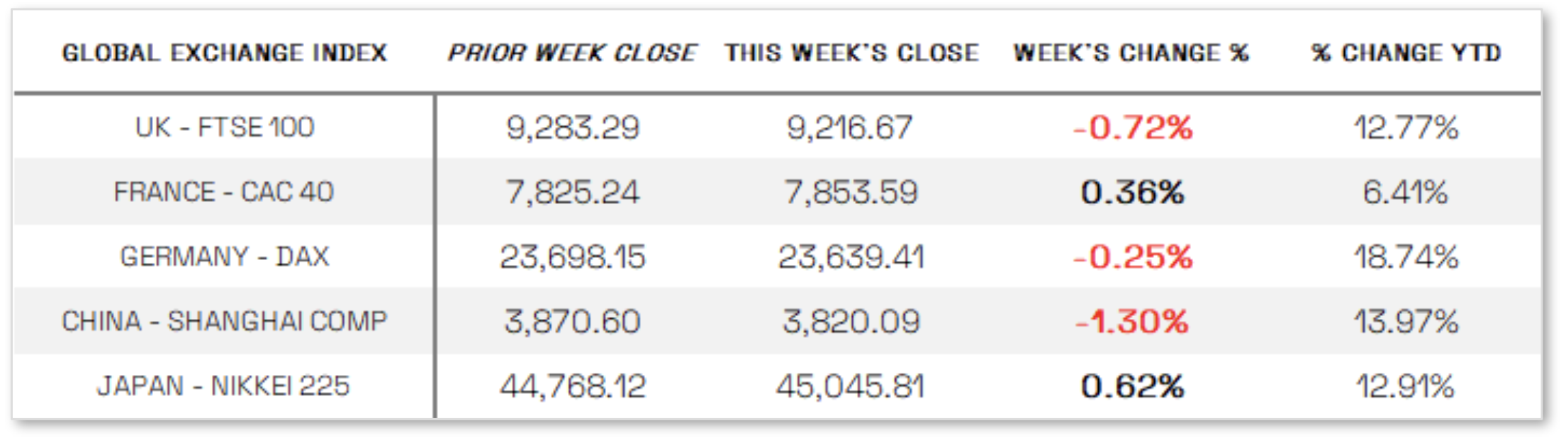Click Shanghai Comp's red -1.30% change
1561x438 pixels.
tap(1132, 322)
